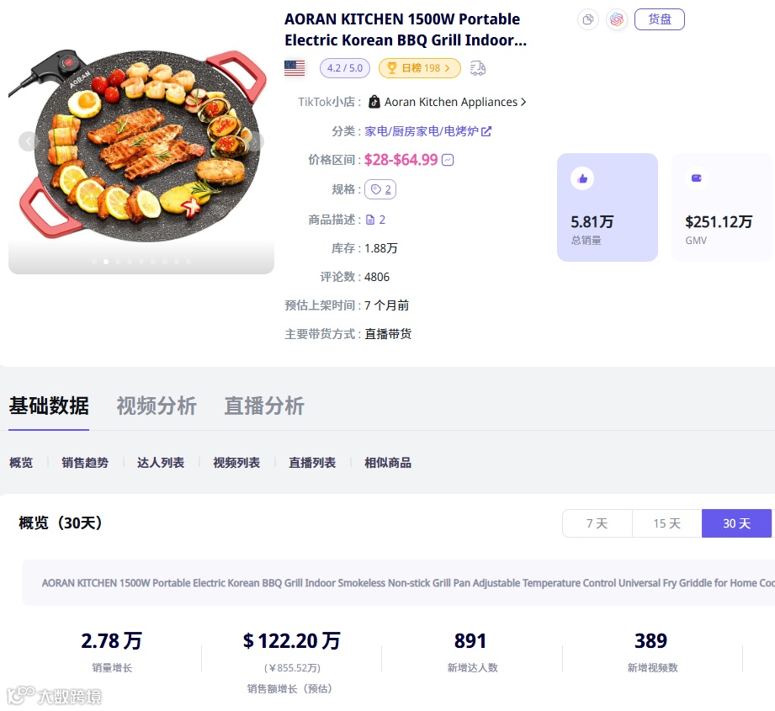
Task: Select the 7天 time range
Action: pos(597,523)
